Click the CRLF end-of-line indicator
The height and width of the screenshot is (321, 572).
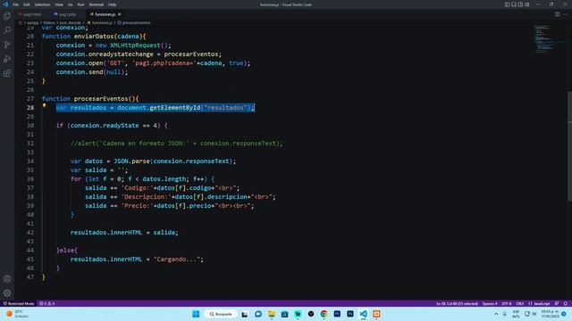coord(520,303)
